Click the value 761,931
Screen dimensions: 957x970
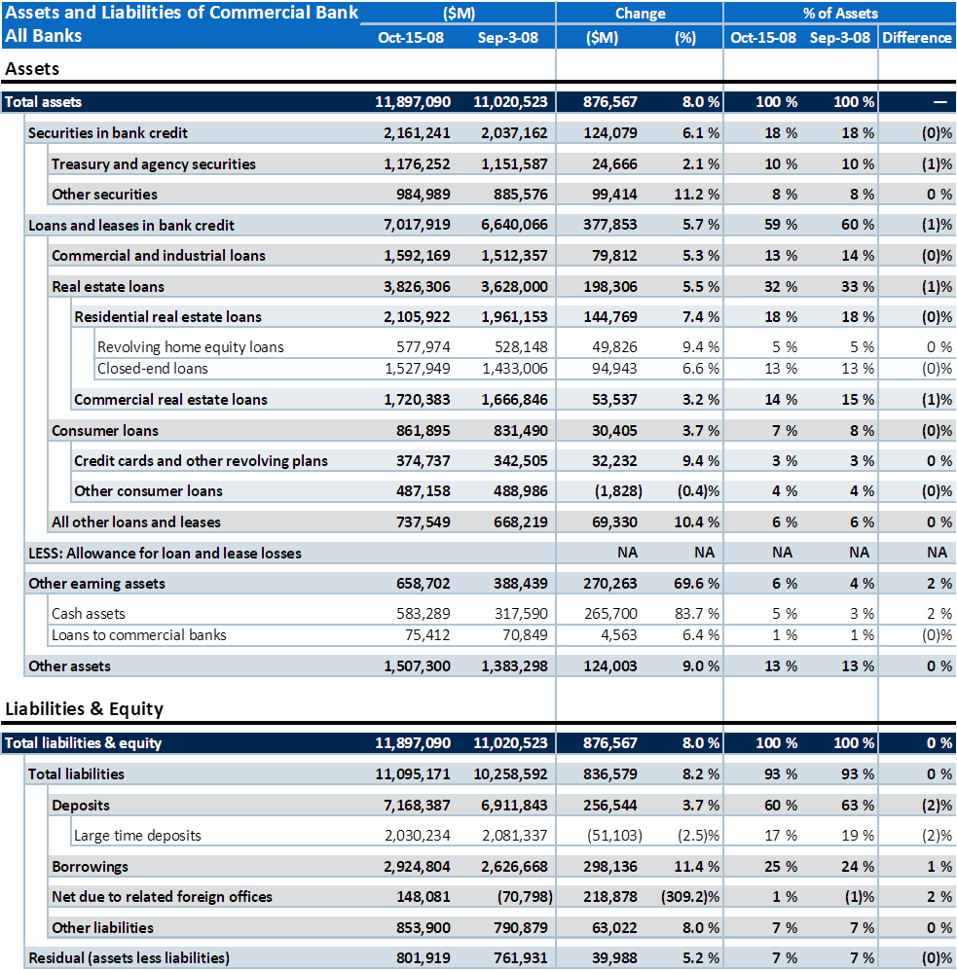click(x=521, y=958)
